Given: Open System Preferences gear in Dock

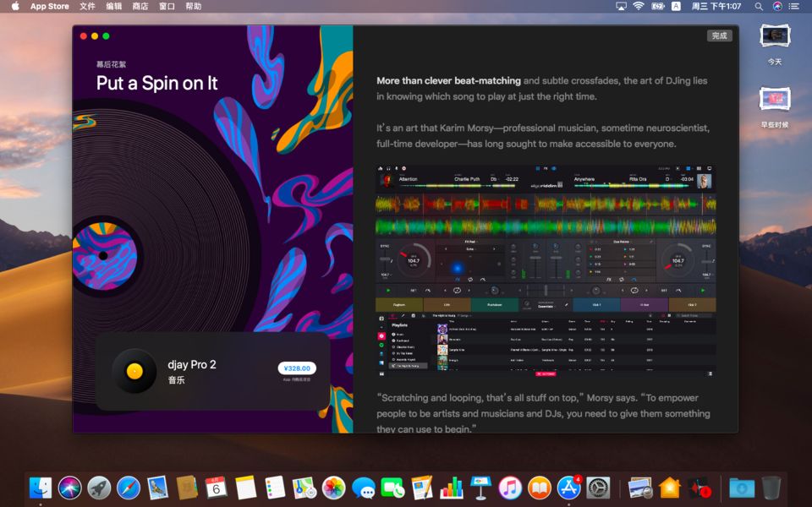Looking at the screenshot, I should (x=598, y=488).
